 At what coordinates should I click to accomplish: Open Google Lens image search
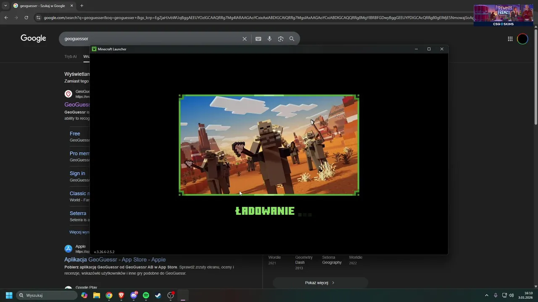pyautogui.click(x=280, y=39)
